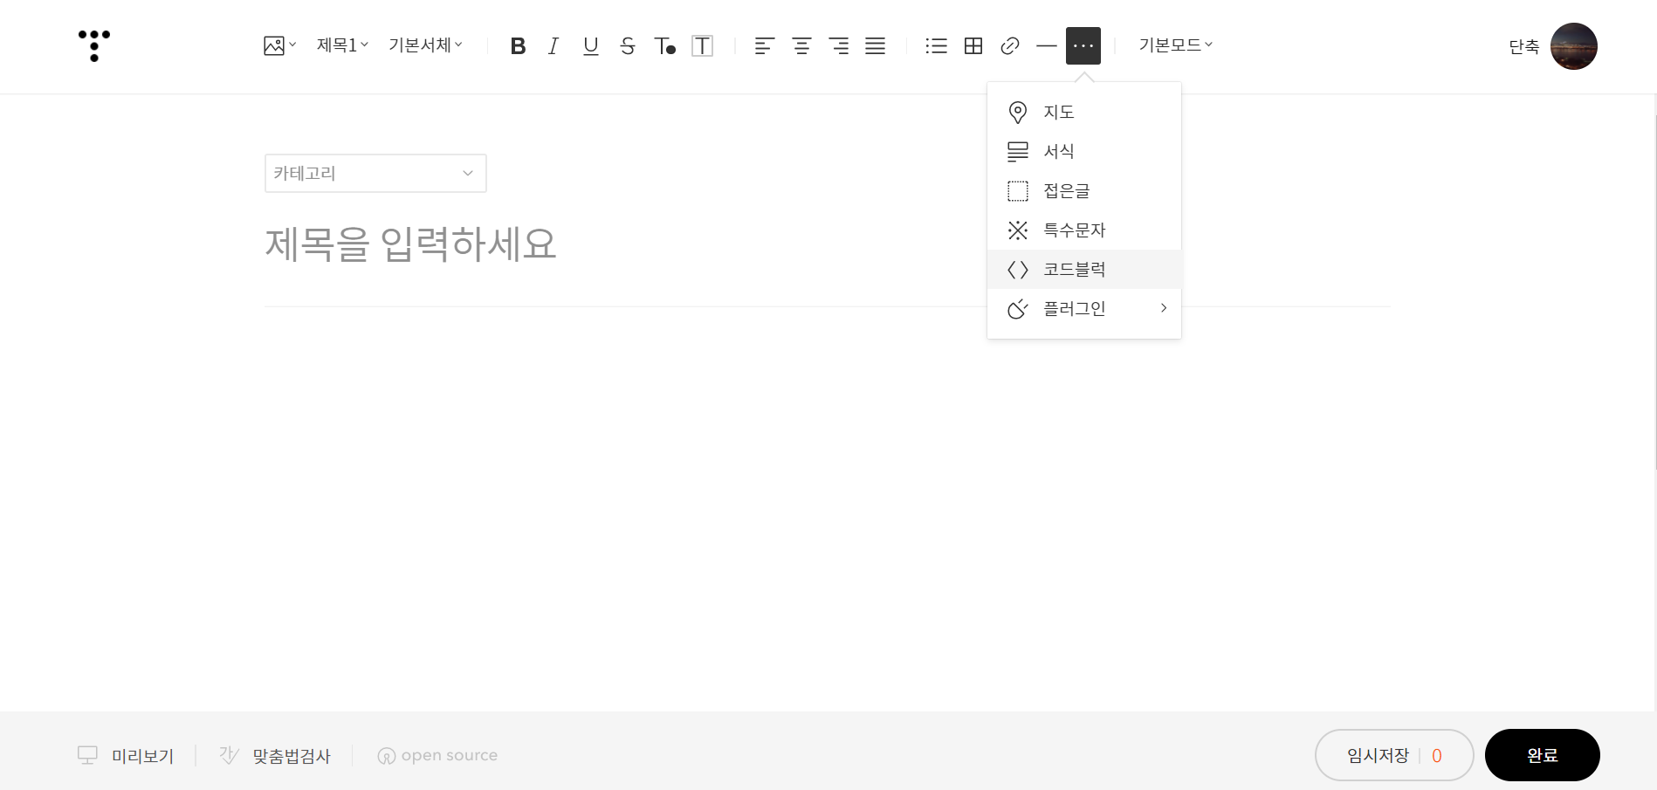Click the 제목을 입력하세요 title field
1657x790 pixels.
coord(410,244)
